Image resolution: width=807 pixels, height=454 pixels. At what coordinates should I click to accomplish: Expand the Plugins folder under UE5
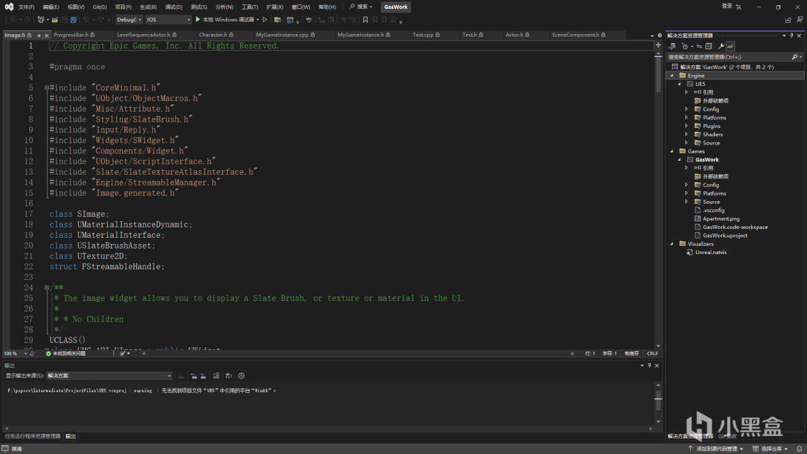[x=687, y=126]
